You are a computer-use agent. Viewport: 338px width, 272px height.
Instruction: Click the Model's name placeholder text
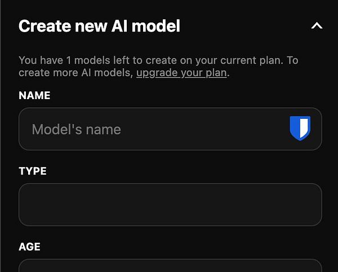pos(76,130)
